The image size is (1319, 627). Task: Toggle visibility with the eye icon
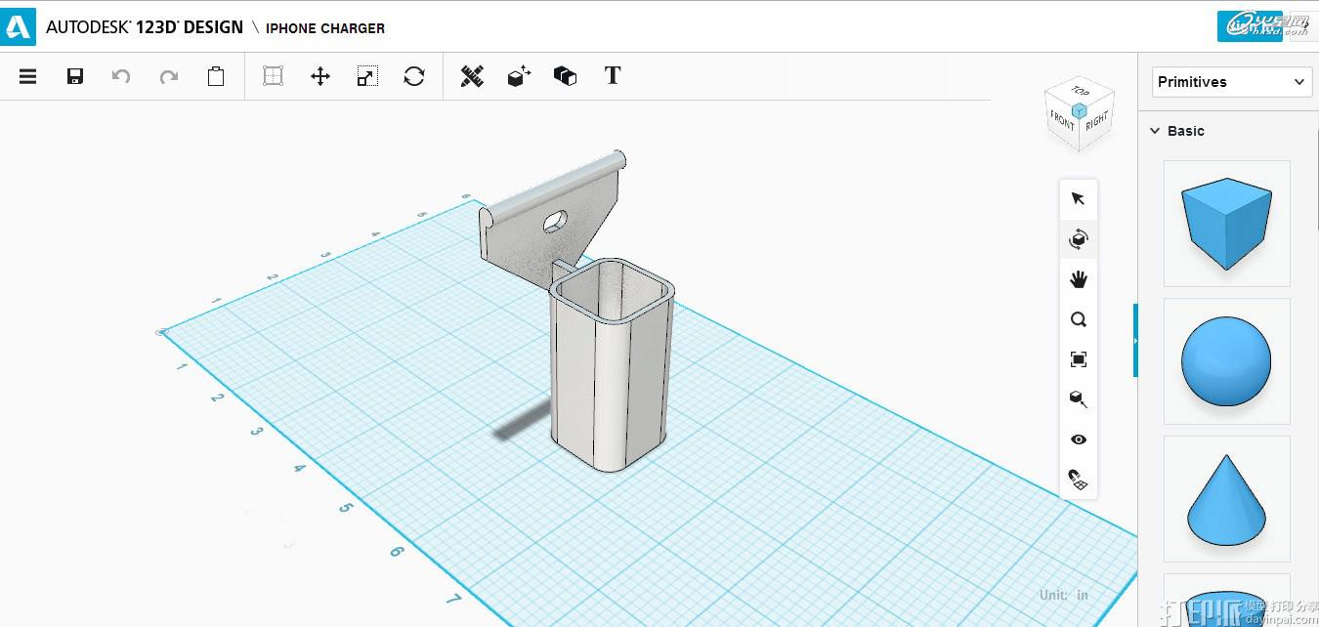click(1079, 439)
